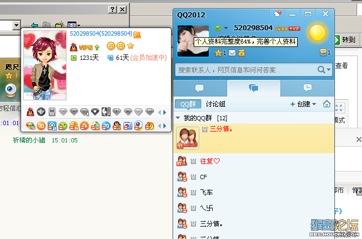Open the home icon beside 创建
Viewport: 362px width, 239px height.
326,104
